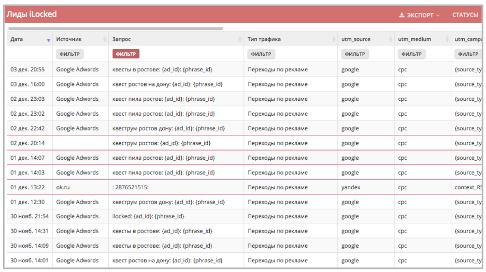Select the row dated 30 нояб. 14:01
Viewport: 486px width, 272px height.
coord(244,260)
